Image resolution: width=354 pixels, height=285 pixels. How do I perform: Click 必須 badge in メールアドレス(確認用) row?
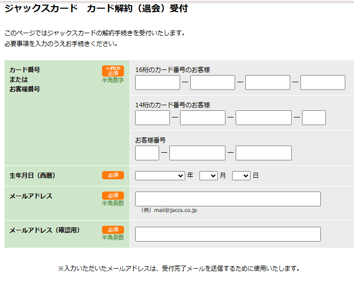pyautogui.click(x=113, y=230)
